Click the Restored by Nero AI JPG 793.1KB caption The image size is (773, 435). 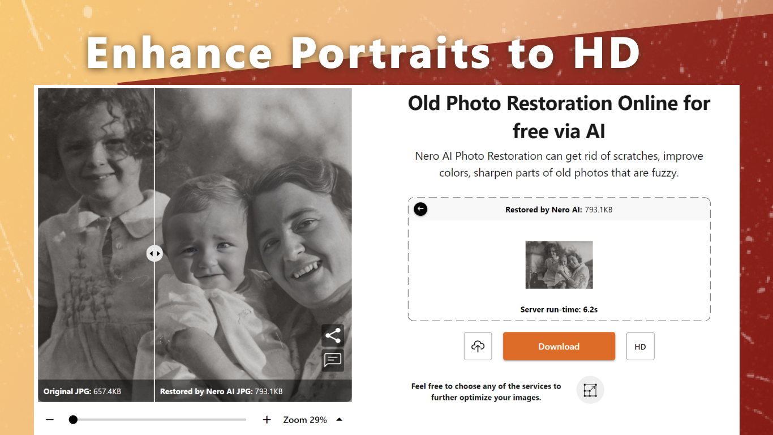tap(221, 391)
